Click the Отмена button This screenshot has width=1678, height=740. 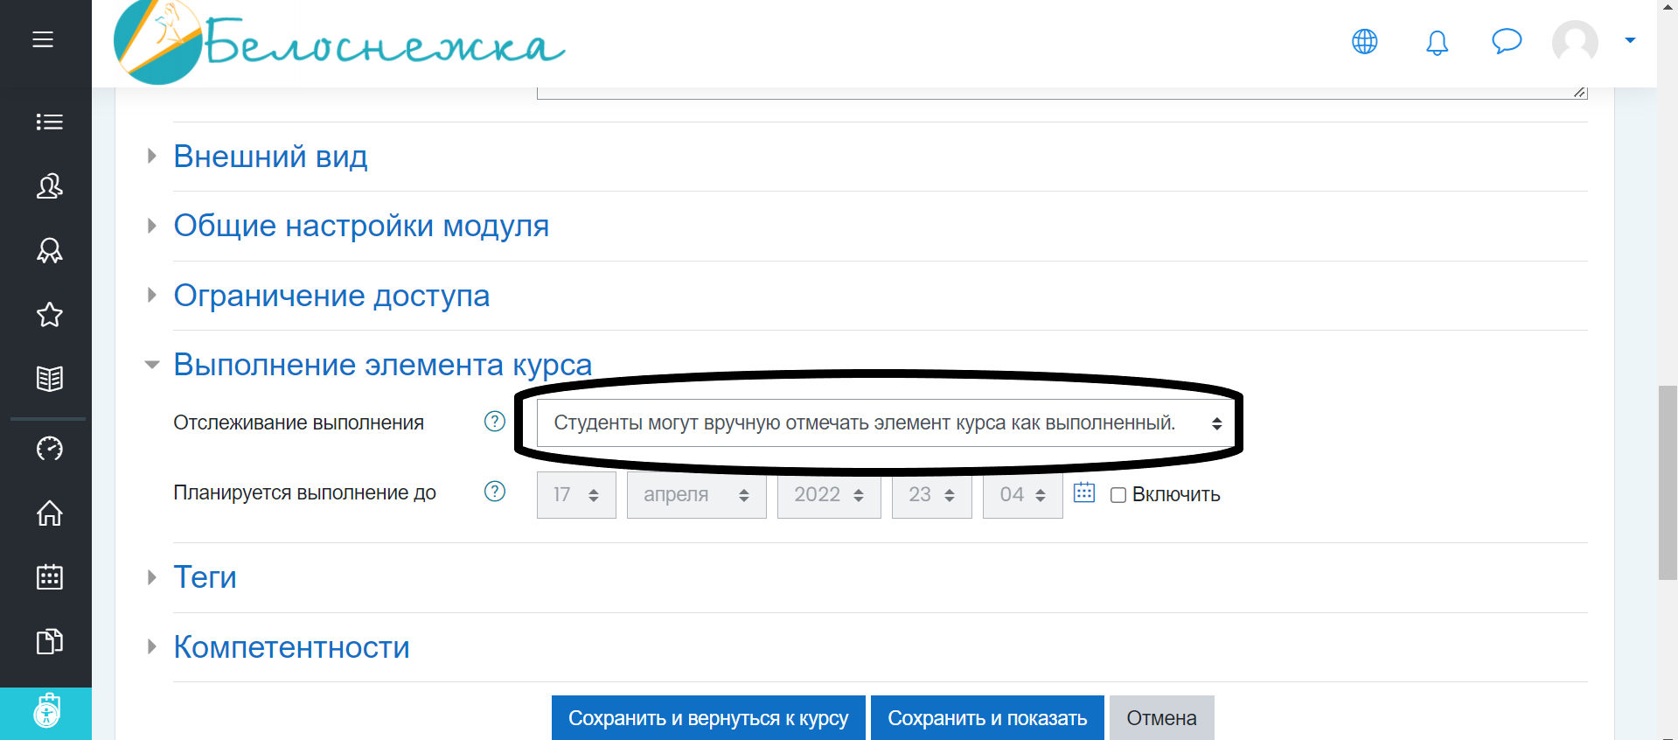[1160, 718]
